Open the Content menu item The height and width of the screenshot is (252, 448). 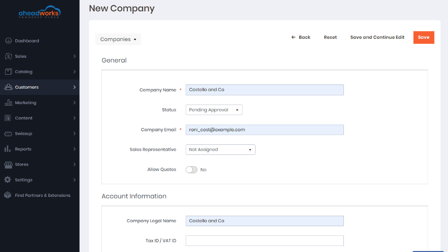[x=40, y=118]
